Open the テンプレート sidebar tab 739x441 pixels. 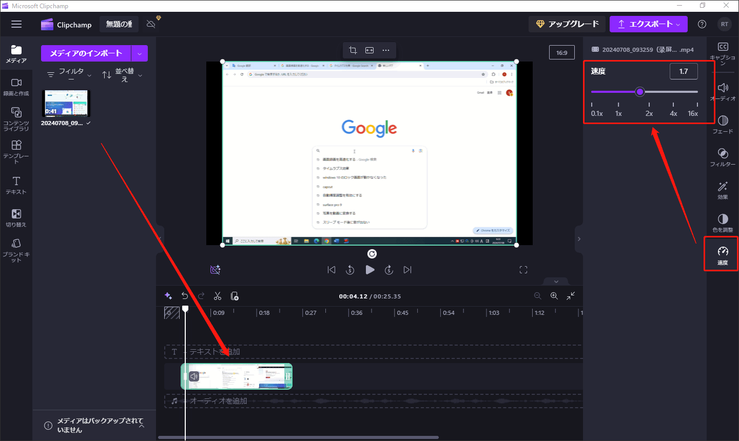pyautogui.click(x=16, y=152)
